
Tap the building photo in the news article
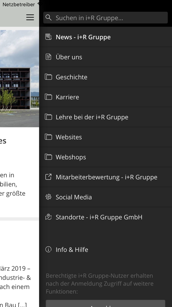click(x=20, y=79)
